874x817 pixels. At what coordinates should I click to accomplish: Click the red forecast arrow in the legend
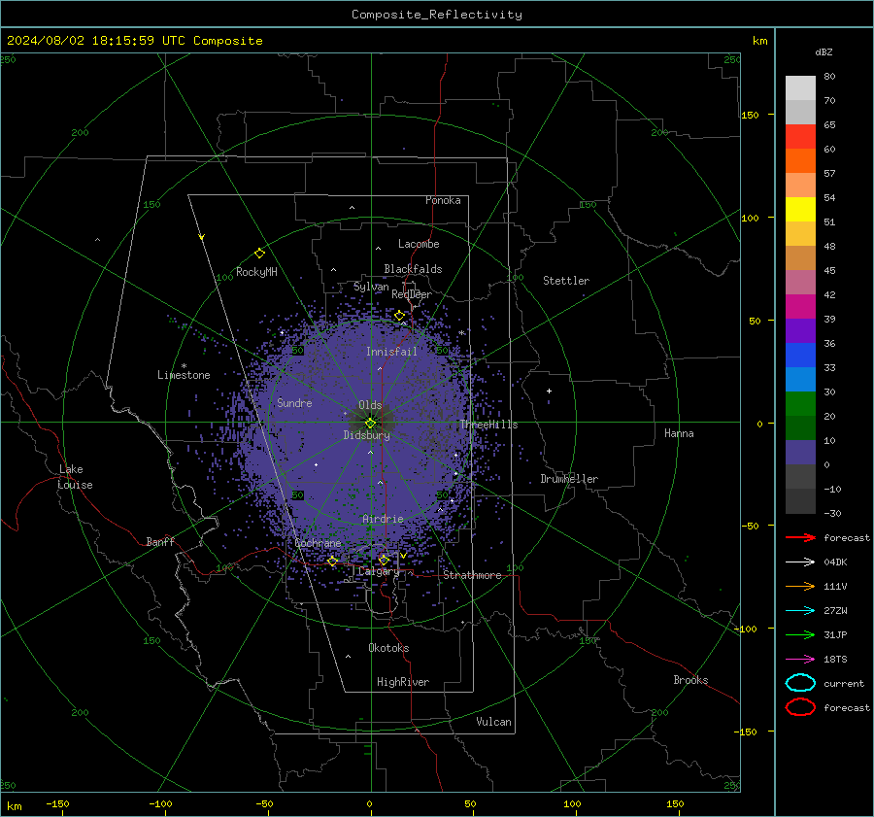click(800, 537)
